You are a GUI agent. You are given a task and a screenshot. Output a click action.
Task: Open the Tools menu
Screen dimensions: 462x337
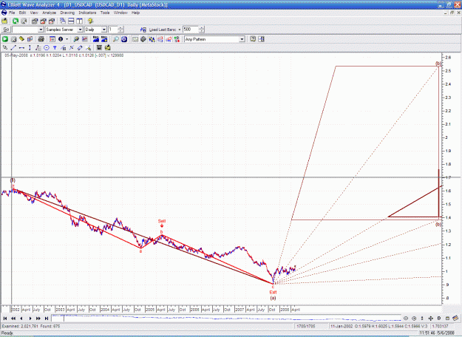pos(105,13)
